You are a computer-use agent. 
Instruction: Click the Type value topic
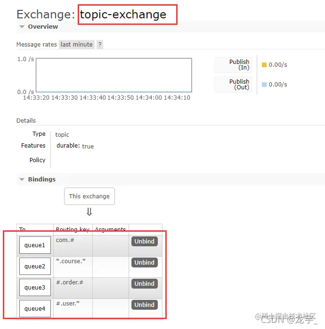click(62, 135)
